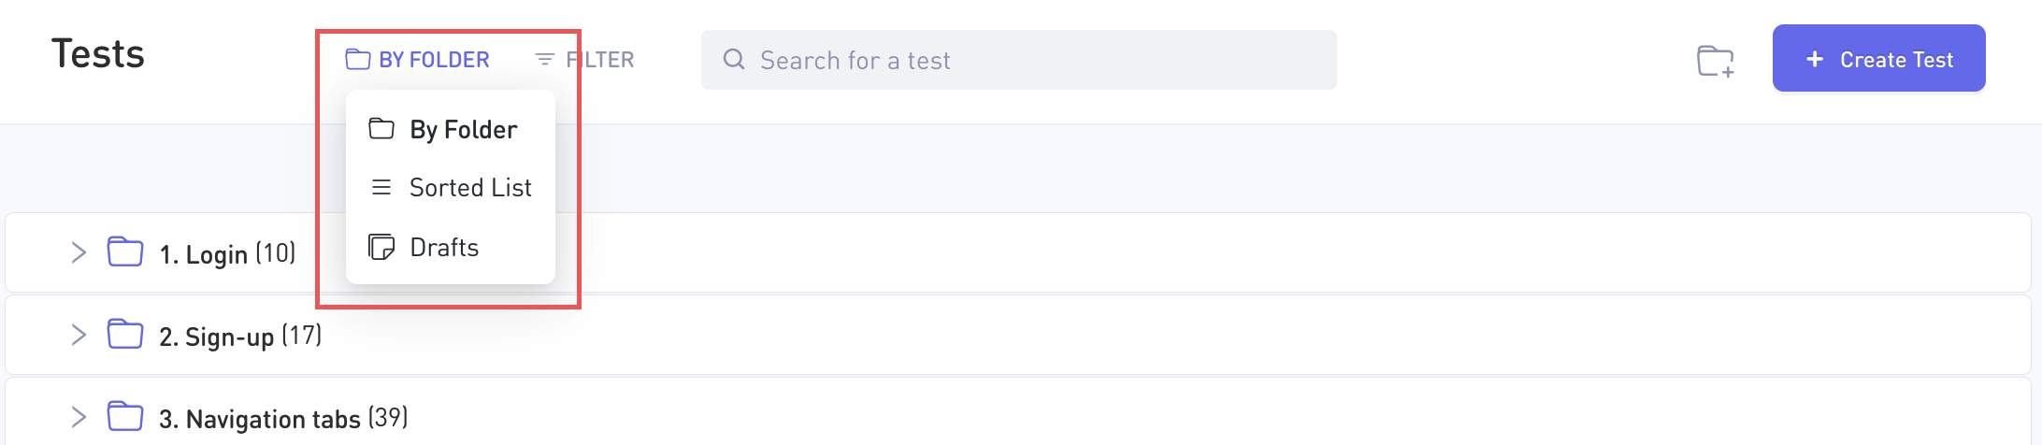Screen dimensions: 2042x445
Task: Select By Folder in the dropdown menu
Action: (x=451, y=129)
